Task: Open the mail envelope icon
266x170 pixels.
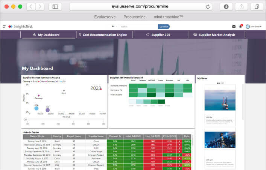Action: click(234, 26)
